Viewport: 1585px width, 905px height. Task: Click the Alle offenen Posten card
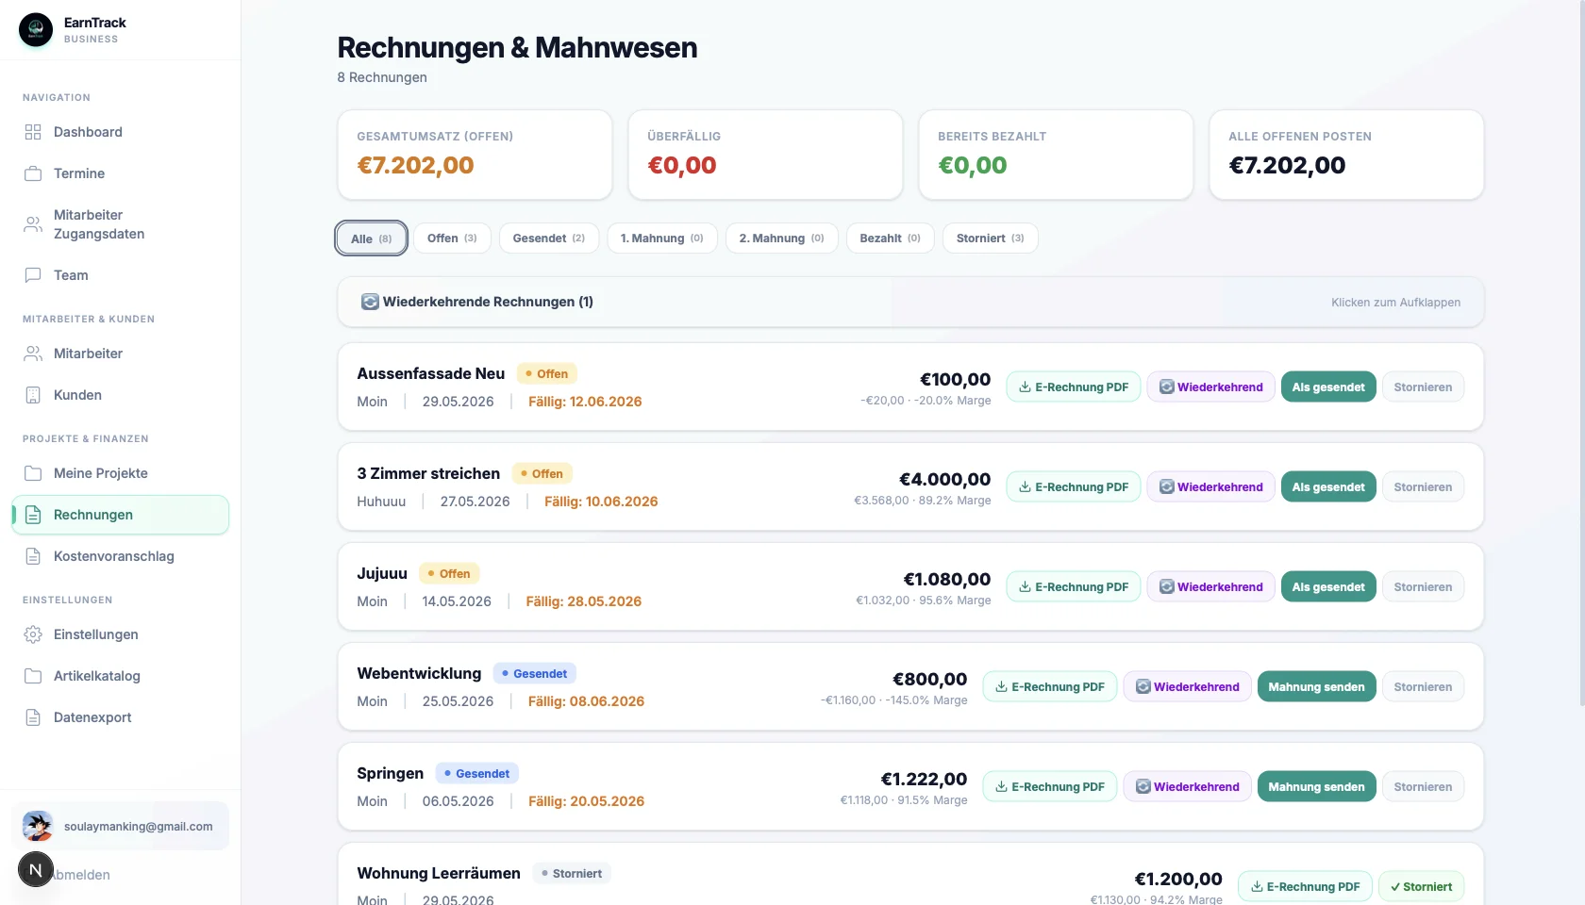[1346, 155]
